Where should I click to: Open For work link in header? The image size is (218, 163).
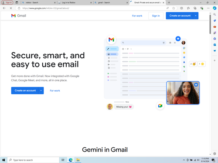click(137, 16)
